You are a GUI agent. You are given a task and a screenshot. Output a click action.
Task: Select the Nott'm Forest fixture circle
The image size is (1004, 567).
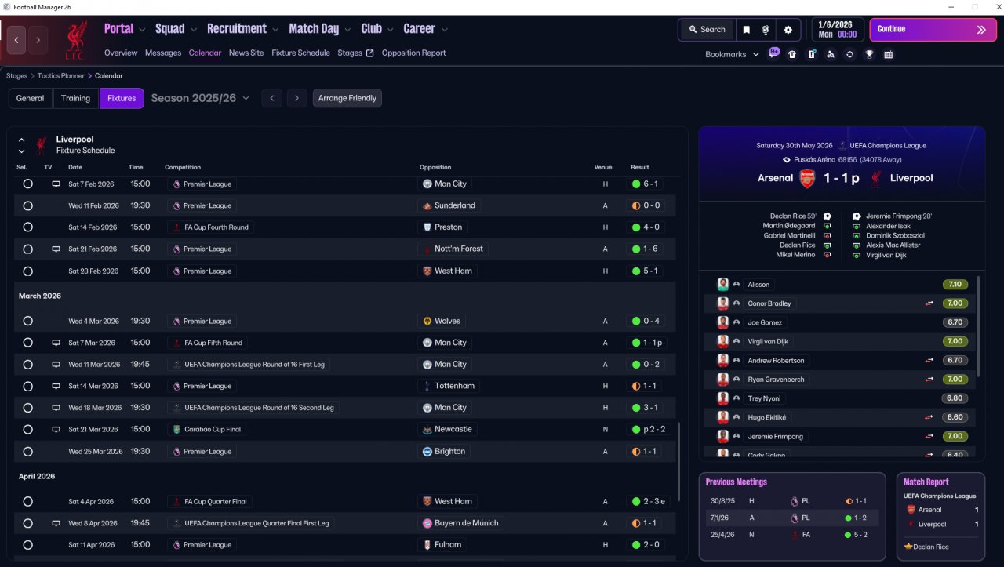point(28,249)
